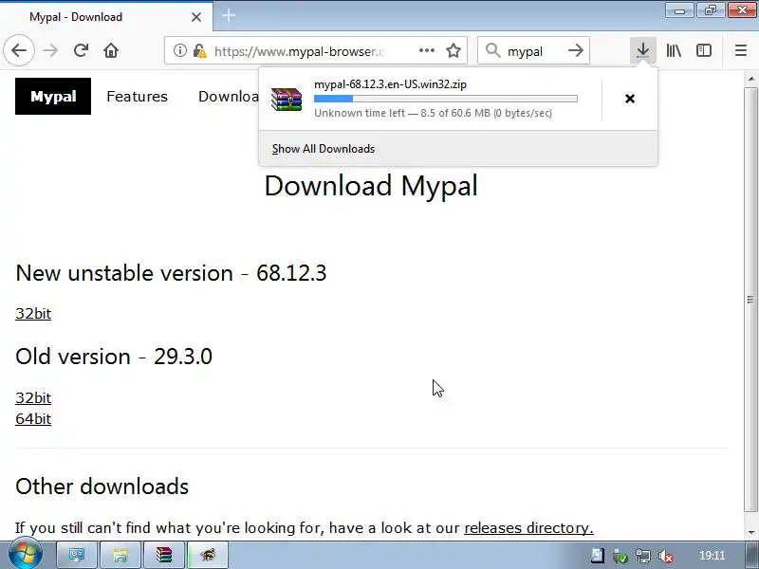Download 32bit of unstable version 68.12.3
The width and height of the screenshot is (759, 569).
33,314
